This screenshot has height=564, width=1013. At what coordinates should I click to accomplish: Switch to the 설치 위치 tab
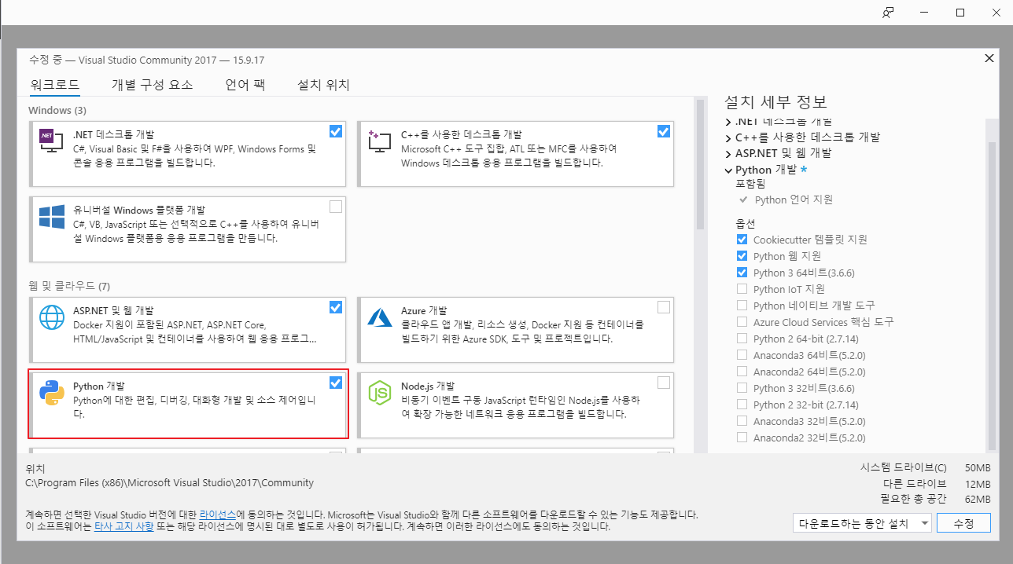(323, 85)
